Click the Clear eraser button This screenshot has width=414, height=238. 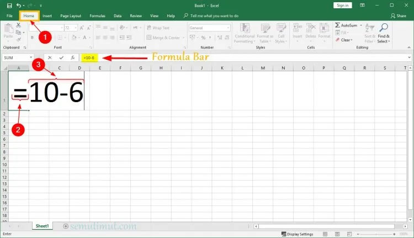point(344,40)
